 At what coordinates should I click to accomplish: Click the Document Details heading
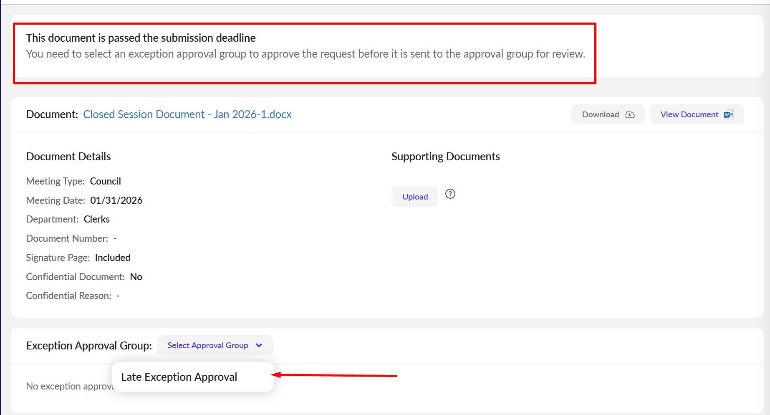coord(68,157)
